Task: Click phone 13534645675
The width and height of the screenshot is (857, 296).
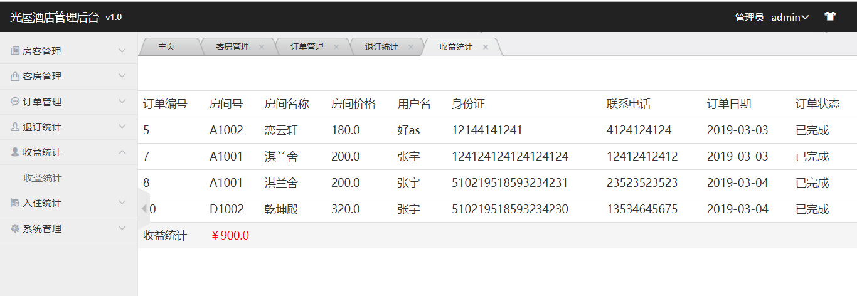Action: [x=642, y=209]
